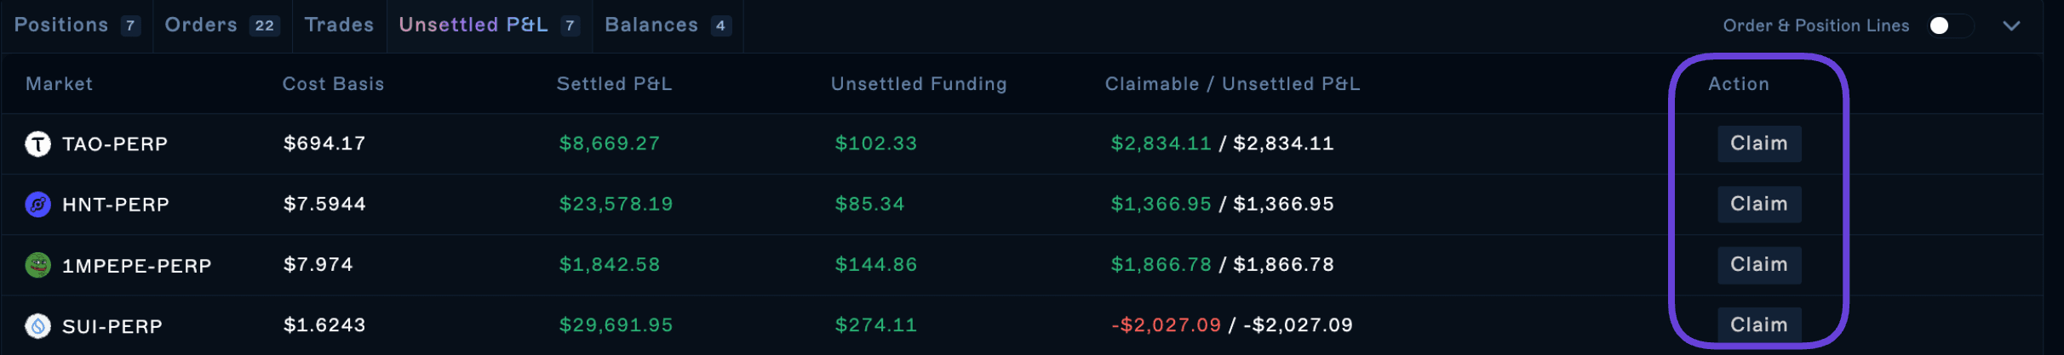Claim P&L for TAO-PERP
Viewport: 2064px width, 355px height.
click(x=1758, y=144)
